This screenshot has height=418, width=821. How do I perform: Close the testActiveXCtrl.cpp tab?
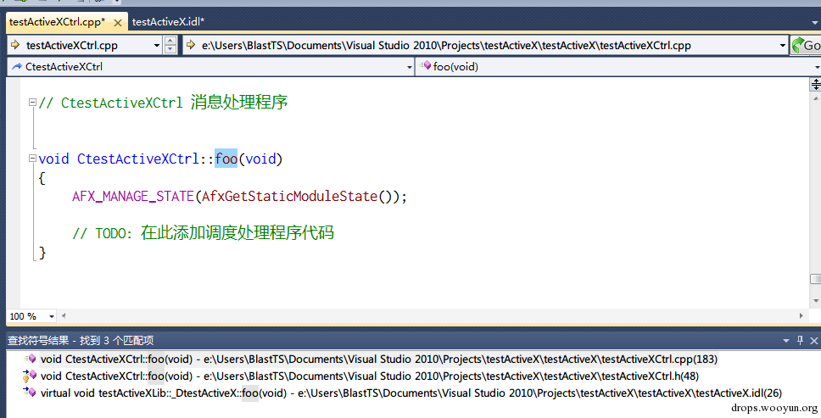coord(117,22)
